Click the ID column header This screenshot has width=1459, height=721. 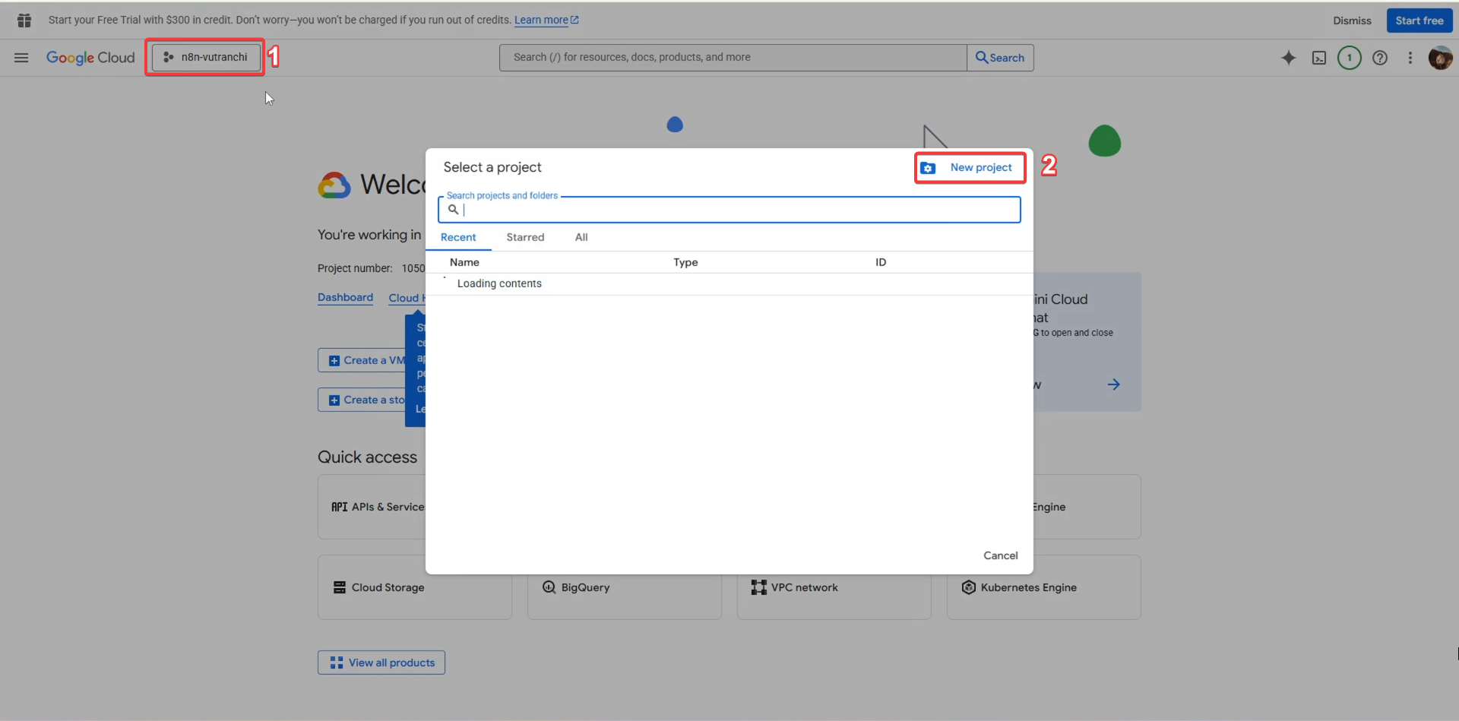(x=881, y=262)
